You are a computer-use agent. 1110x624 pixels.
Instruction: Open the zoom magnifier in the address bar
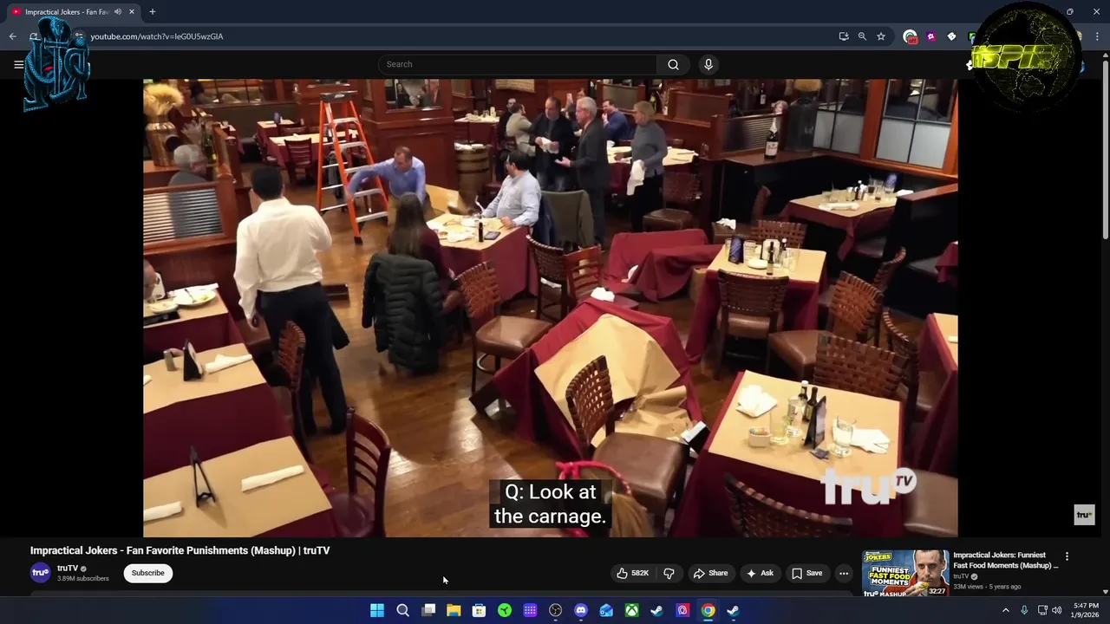862,36
